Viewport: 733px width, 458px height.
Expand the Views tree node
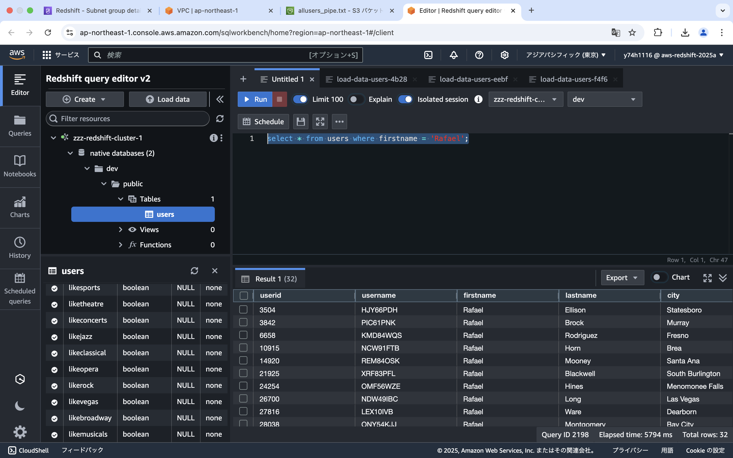121,230
